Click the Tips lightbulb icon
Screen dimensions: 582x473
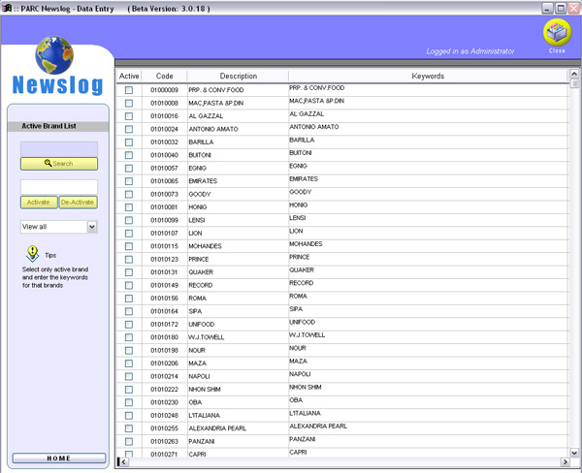coord(32,254)
